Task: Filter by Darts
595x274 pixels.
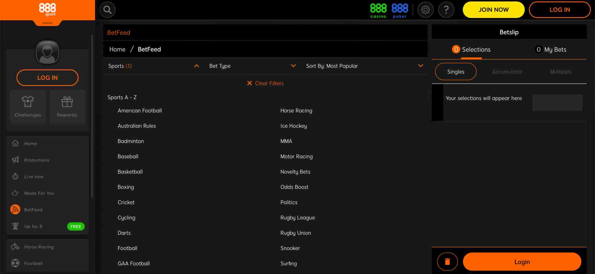Action: [124, 233]
